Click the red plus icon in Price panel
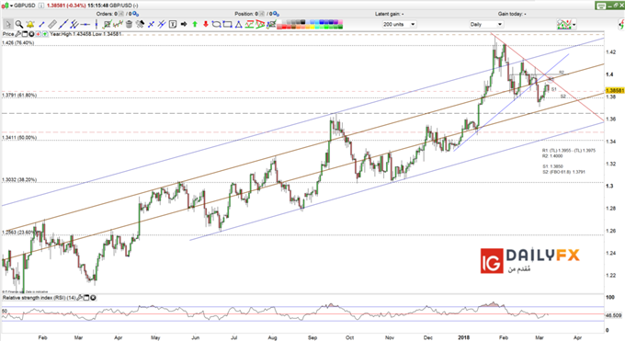The height and width of the screenshot is (341, 625). (38, 34)
